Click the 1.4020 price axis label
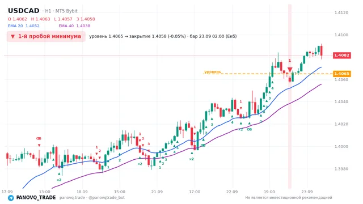 click(341, 124)
